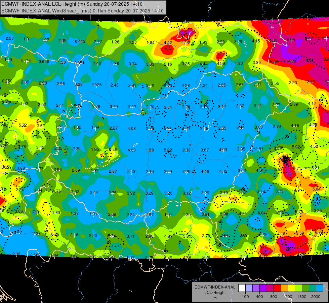Click the wind shear value "0.351"
Viewport: 329px width, 303px height.
click(79, 63)
